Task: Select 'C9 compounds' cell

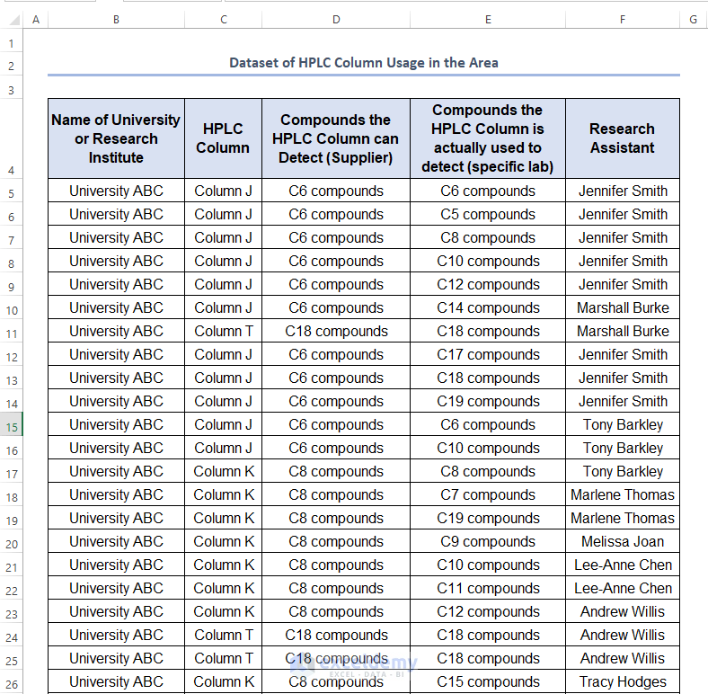Action: [x=488, y=541]
